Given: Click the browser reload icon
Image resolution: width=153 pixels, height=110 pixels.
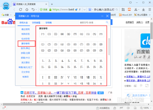Looking at the screenshot, I should click(x=21, y=9).
